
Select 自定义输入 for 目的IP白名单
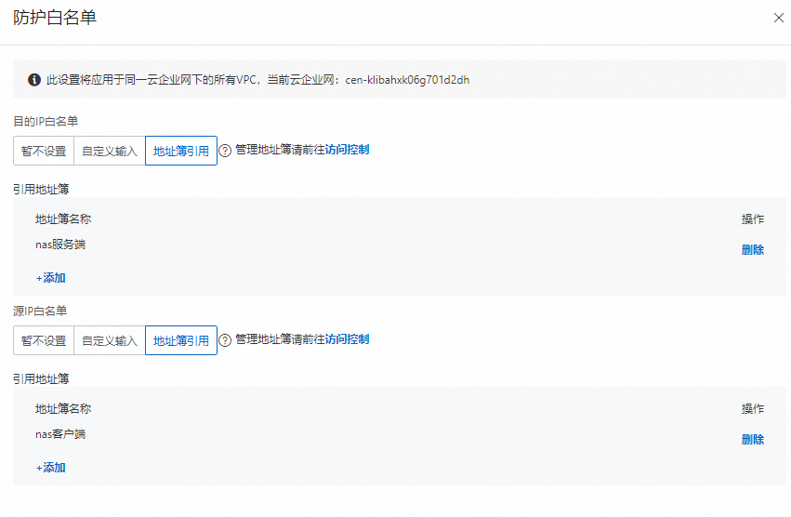point(109,152)
